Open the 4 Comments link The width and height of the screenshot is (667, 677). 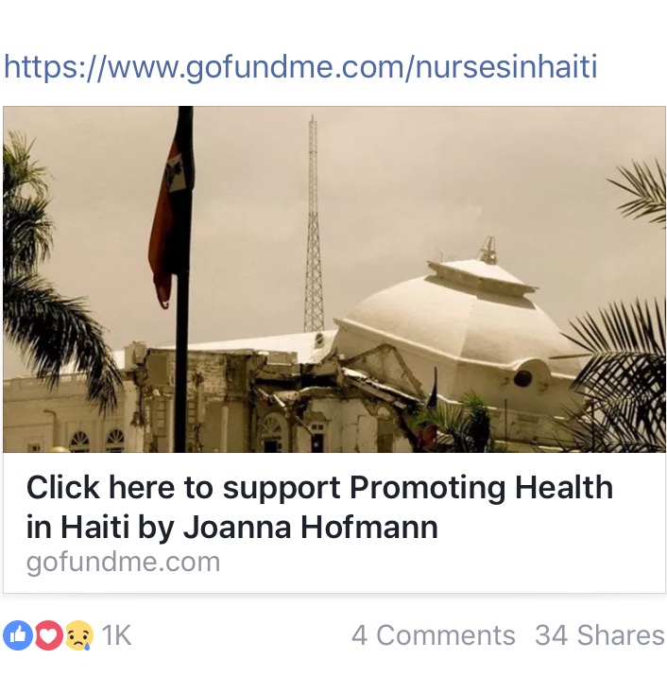point(433,635)
